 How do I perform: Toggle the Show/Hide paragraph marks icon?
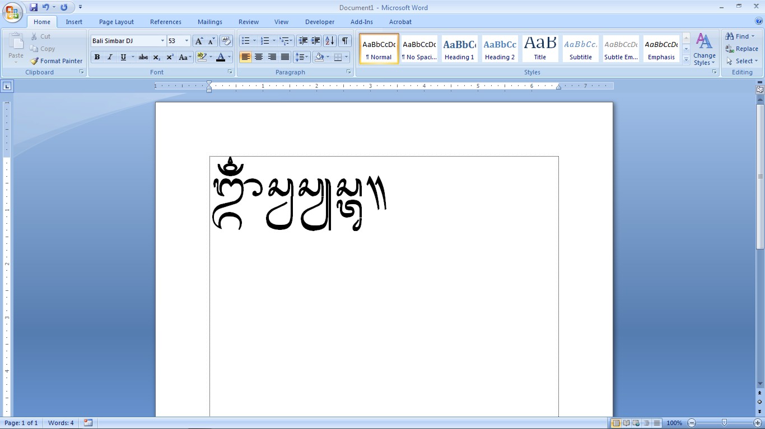click(x=344, y=41)
